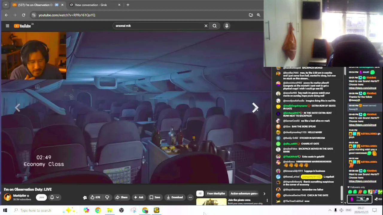
Task: Open the blerp.com link at 09:31 PM
Action: coord(362,88)
